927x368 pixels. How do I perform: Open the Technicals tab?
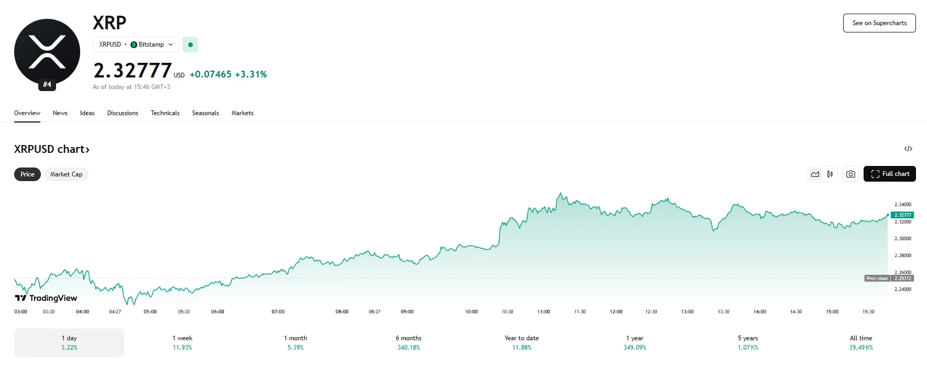[165, 113]
